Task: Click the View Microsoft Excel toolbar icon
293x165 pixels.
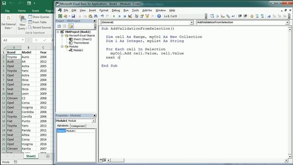Action: (x=60, y=16)
